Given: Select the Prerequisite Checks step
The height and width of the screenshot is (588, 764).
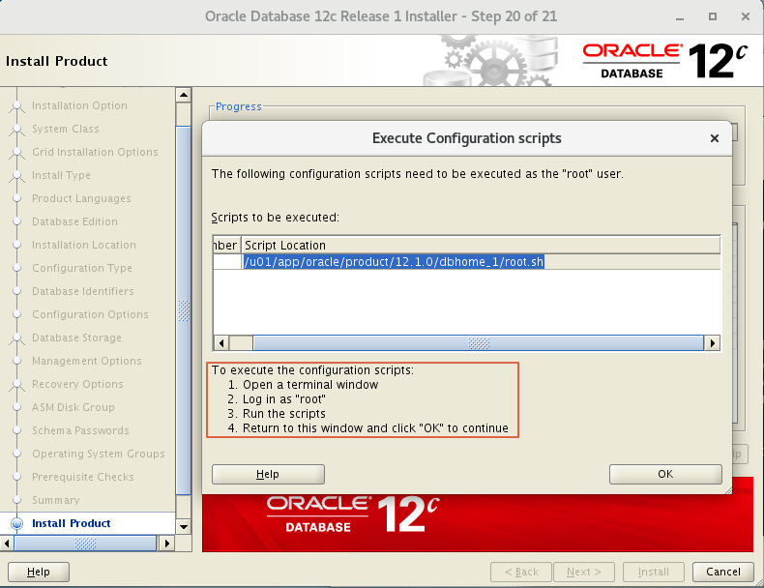Looking at the screenshot, I should (82, 477).
